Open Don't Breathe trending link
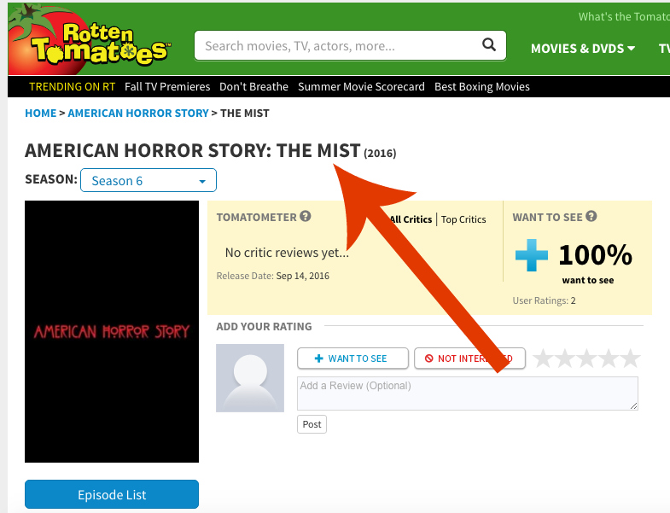670x513 pixels. (x=253, y=87)
